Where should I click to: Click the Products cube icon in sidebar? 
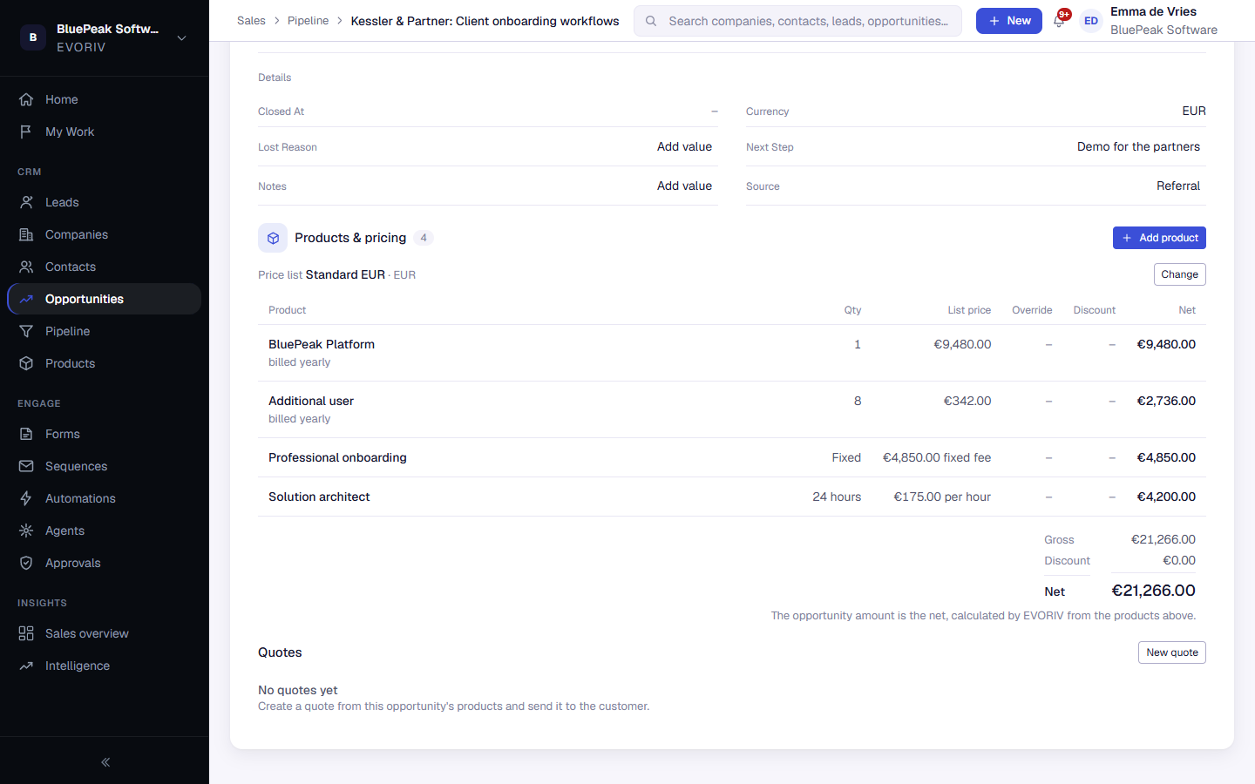(x=26, y=363)
